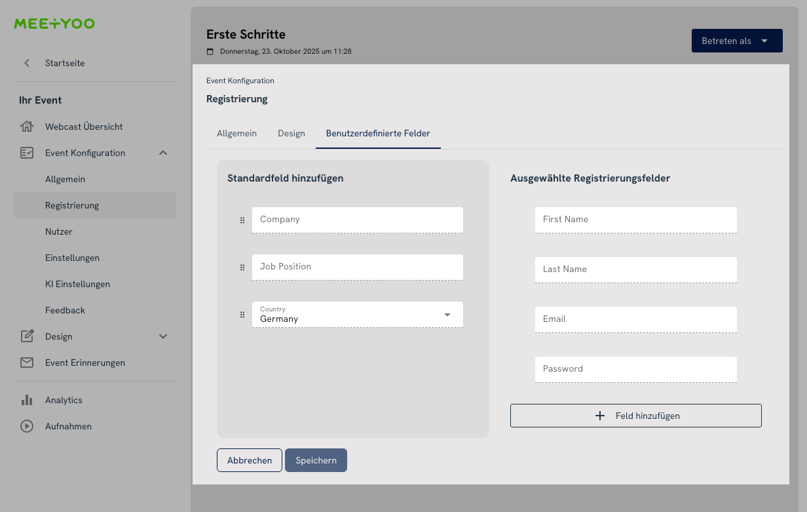Select the Aufnahmen play icon
The width and height of the screenshot is (807, 512).
pyautogui.click(x=27, y=426)
